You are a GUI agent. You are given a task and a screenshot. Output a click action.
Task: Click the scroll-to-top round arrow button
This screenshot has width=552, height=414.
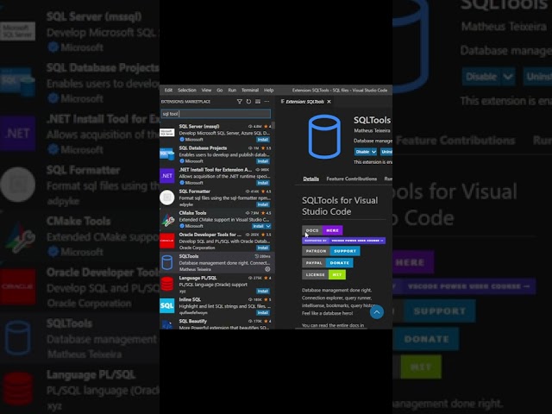click(x=377, y=312)
